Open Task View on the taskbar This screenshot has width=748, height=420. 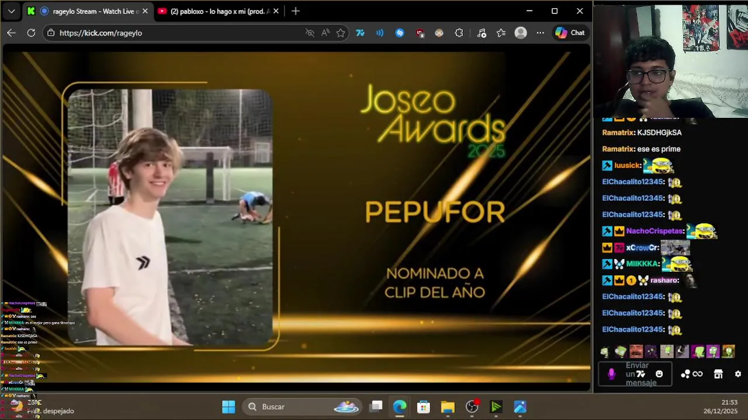[376, 407]
